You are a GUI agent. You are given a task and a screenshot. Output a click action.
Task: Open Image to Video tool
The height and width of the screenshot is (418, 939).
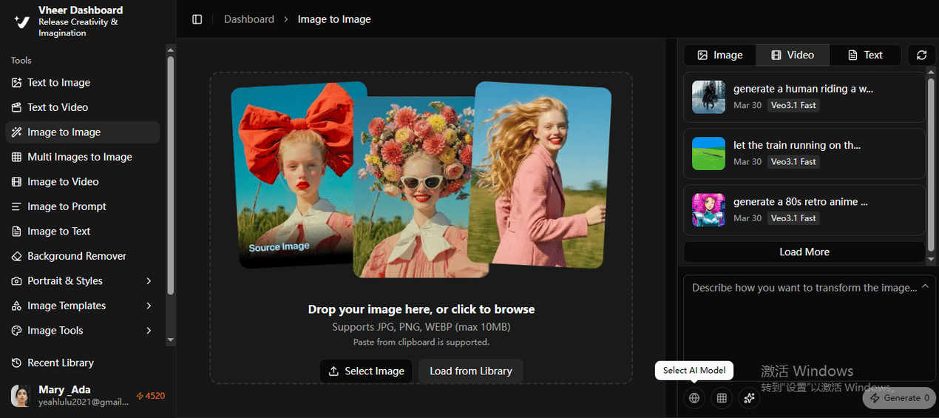83,182
